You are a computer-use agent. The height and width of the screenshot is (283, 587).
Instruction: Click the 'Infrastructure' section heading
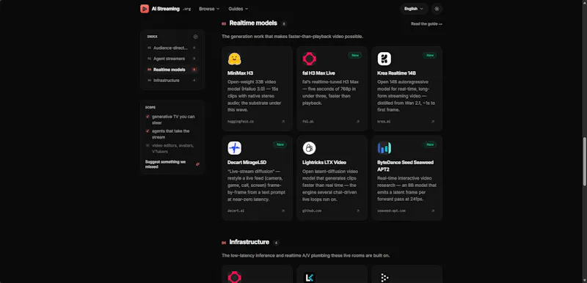click(249, 242)
